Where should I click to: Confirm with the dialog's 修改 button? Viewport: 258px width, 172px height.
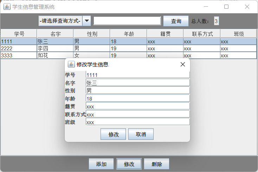(113, 134)
